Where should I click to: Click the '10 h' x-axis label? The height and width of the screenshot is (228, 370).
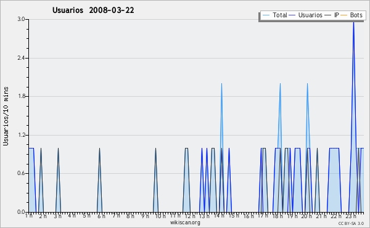pyautogui.click(x=160, y=216)
